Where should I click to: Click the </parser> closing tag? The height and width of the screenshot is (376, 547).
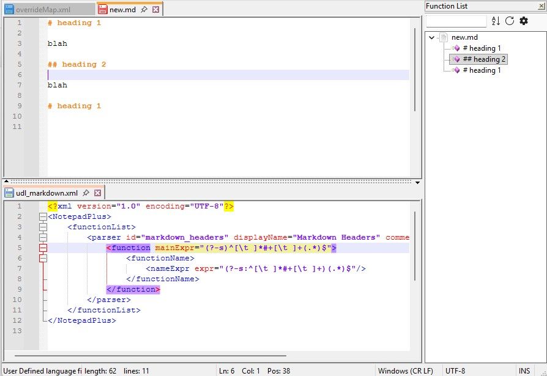109,300
